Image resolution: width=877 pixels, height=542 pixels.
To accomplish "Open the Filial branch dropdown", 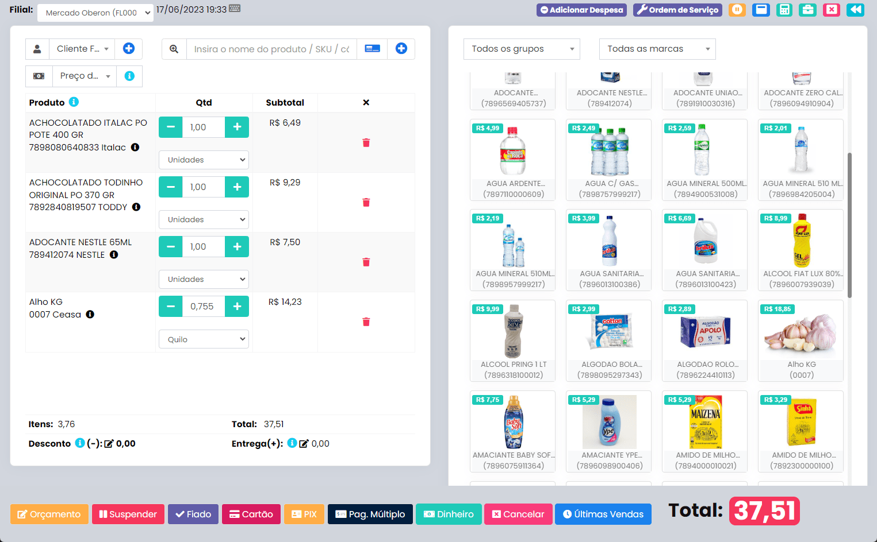I will click(95, 13).
